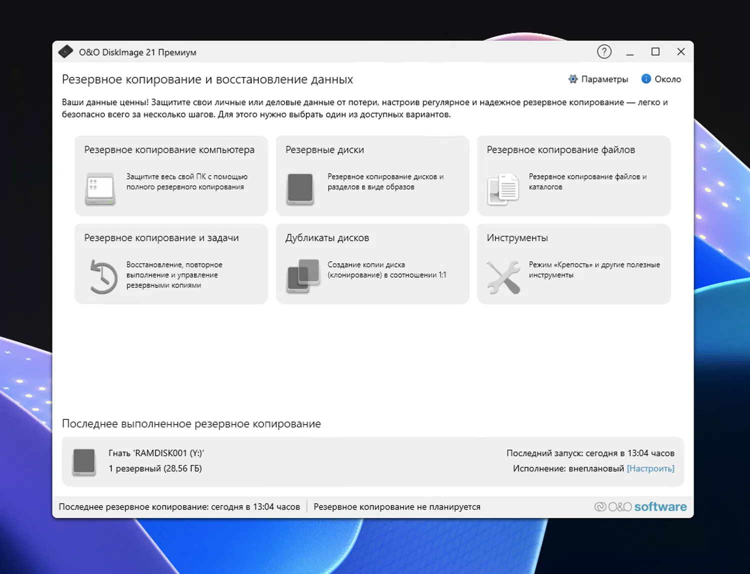
Task: Open the Резервные диски heading
Action: pos(324,149)
